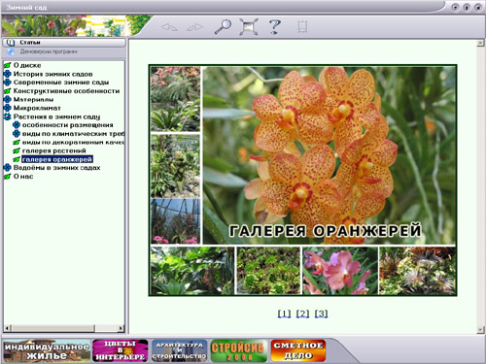Open the О нас page
The image size is (486, 364).
pos(23,177)
